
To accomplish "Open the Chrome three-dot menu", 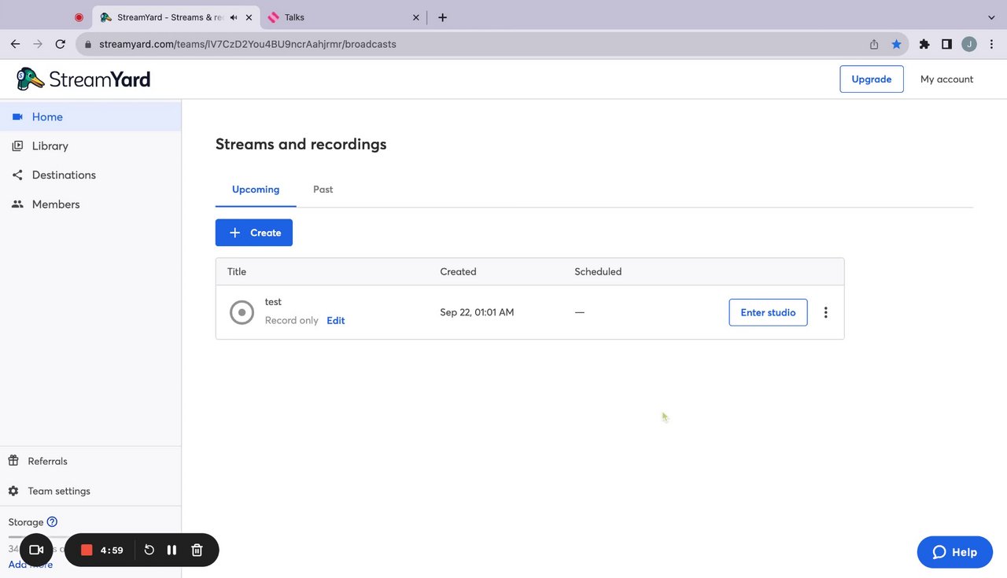I will [x=990, y=44].
